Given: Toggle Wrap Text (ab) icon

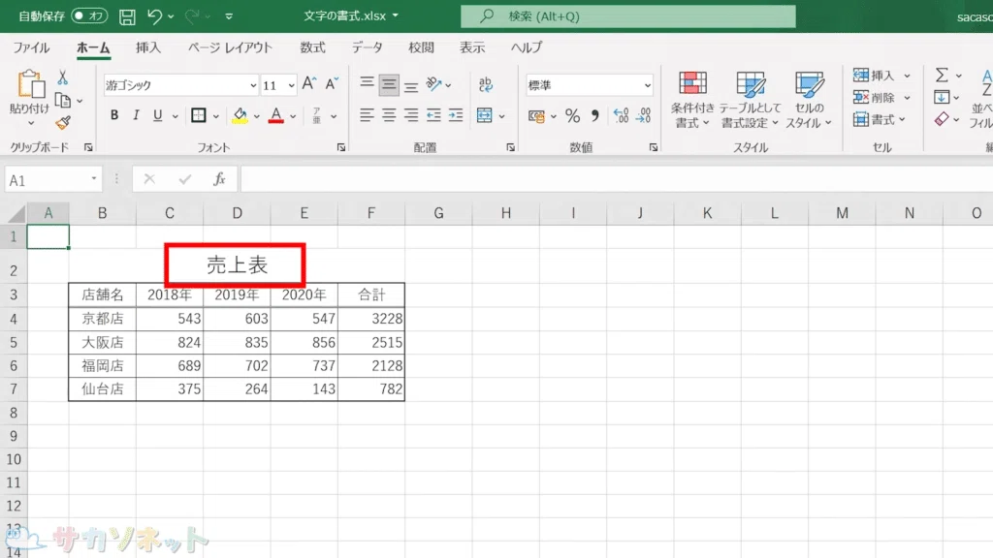Looking at the screenshot, I should click(x=486, y=83).
